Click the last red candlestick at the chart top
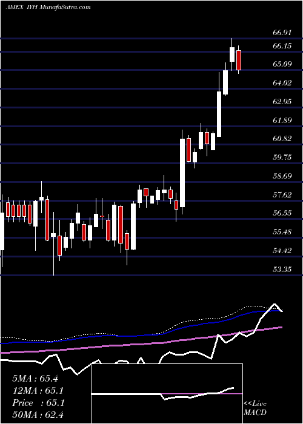The width and height of the screenshot is (303, 424). coord(239,60)
